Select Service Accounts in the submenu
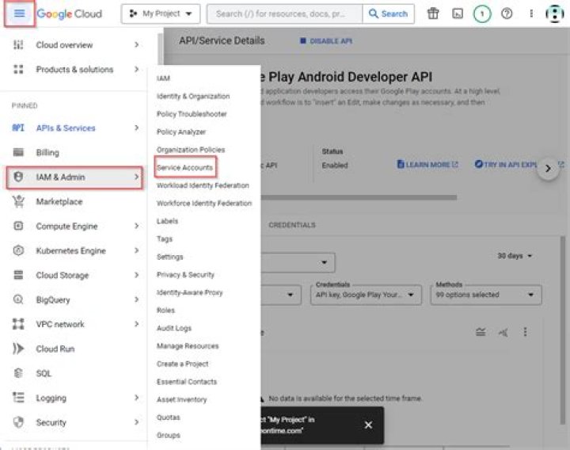Image resolution: width=570 pixels, height=450 pixels. pos(184,167)
